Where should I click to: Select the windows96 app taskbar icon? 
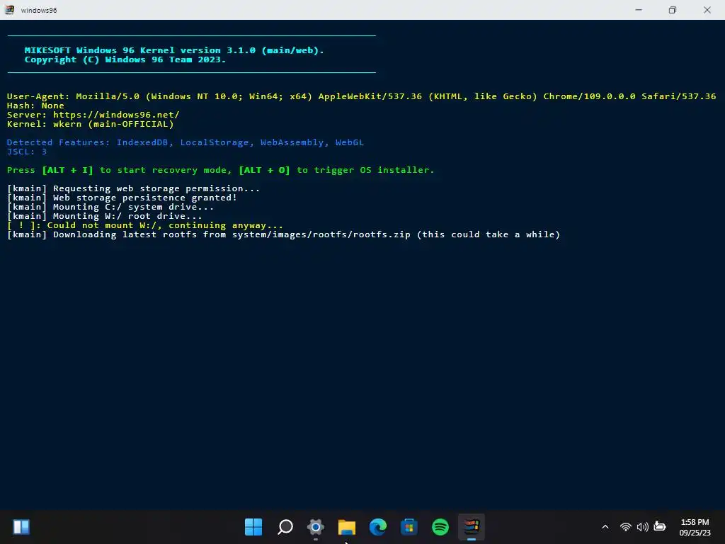pos(471,527)
